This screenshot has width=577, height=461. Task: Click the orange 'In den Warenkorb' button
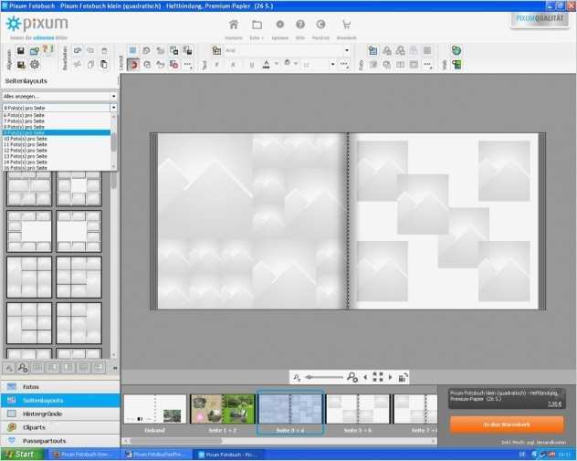507,425
